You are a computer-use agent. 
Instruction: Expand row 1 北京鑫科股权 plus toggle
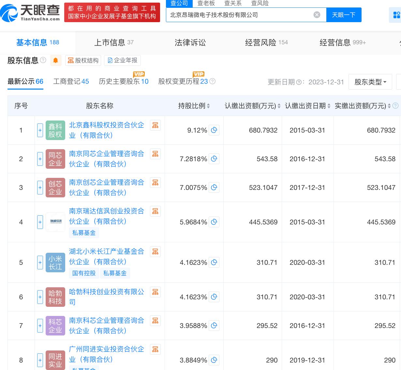40,130
